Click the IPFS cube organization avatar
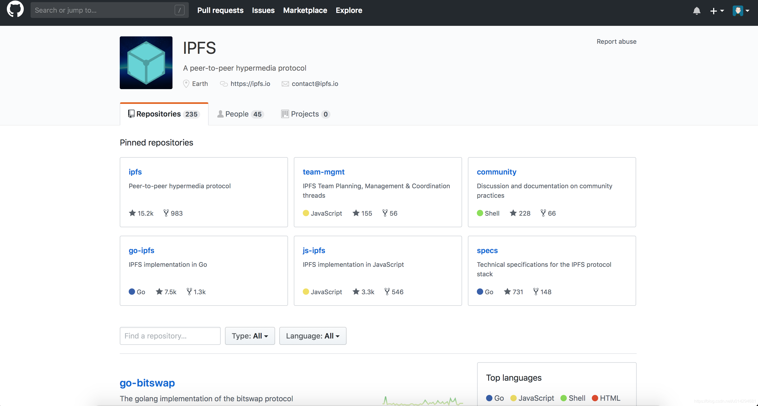The width and height of the screenshot is (758, 406). pyautogui.click(x=146, y=63)
